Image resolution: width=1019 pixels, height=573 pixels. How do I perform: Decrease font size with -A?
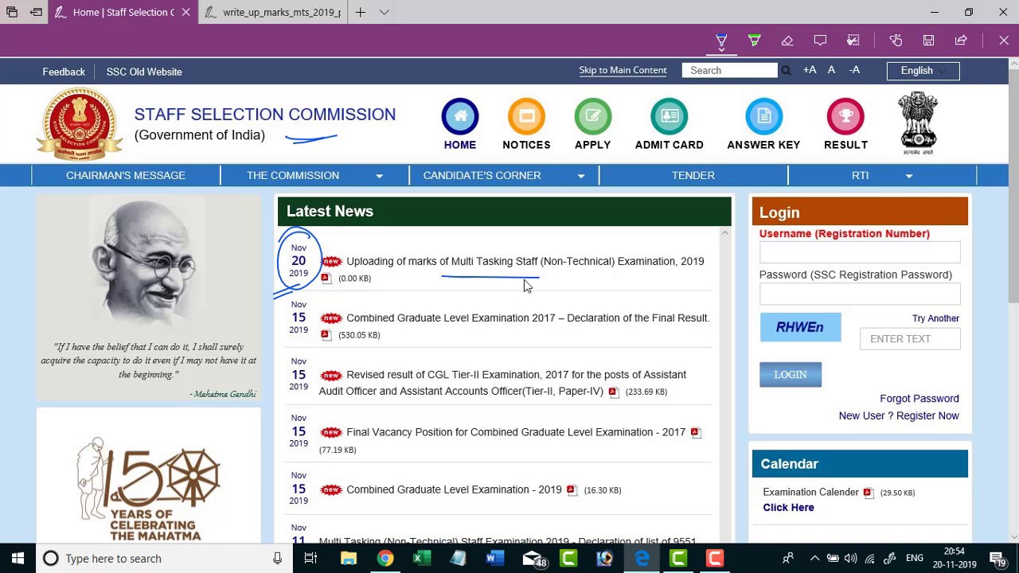854,70
